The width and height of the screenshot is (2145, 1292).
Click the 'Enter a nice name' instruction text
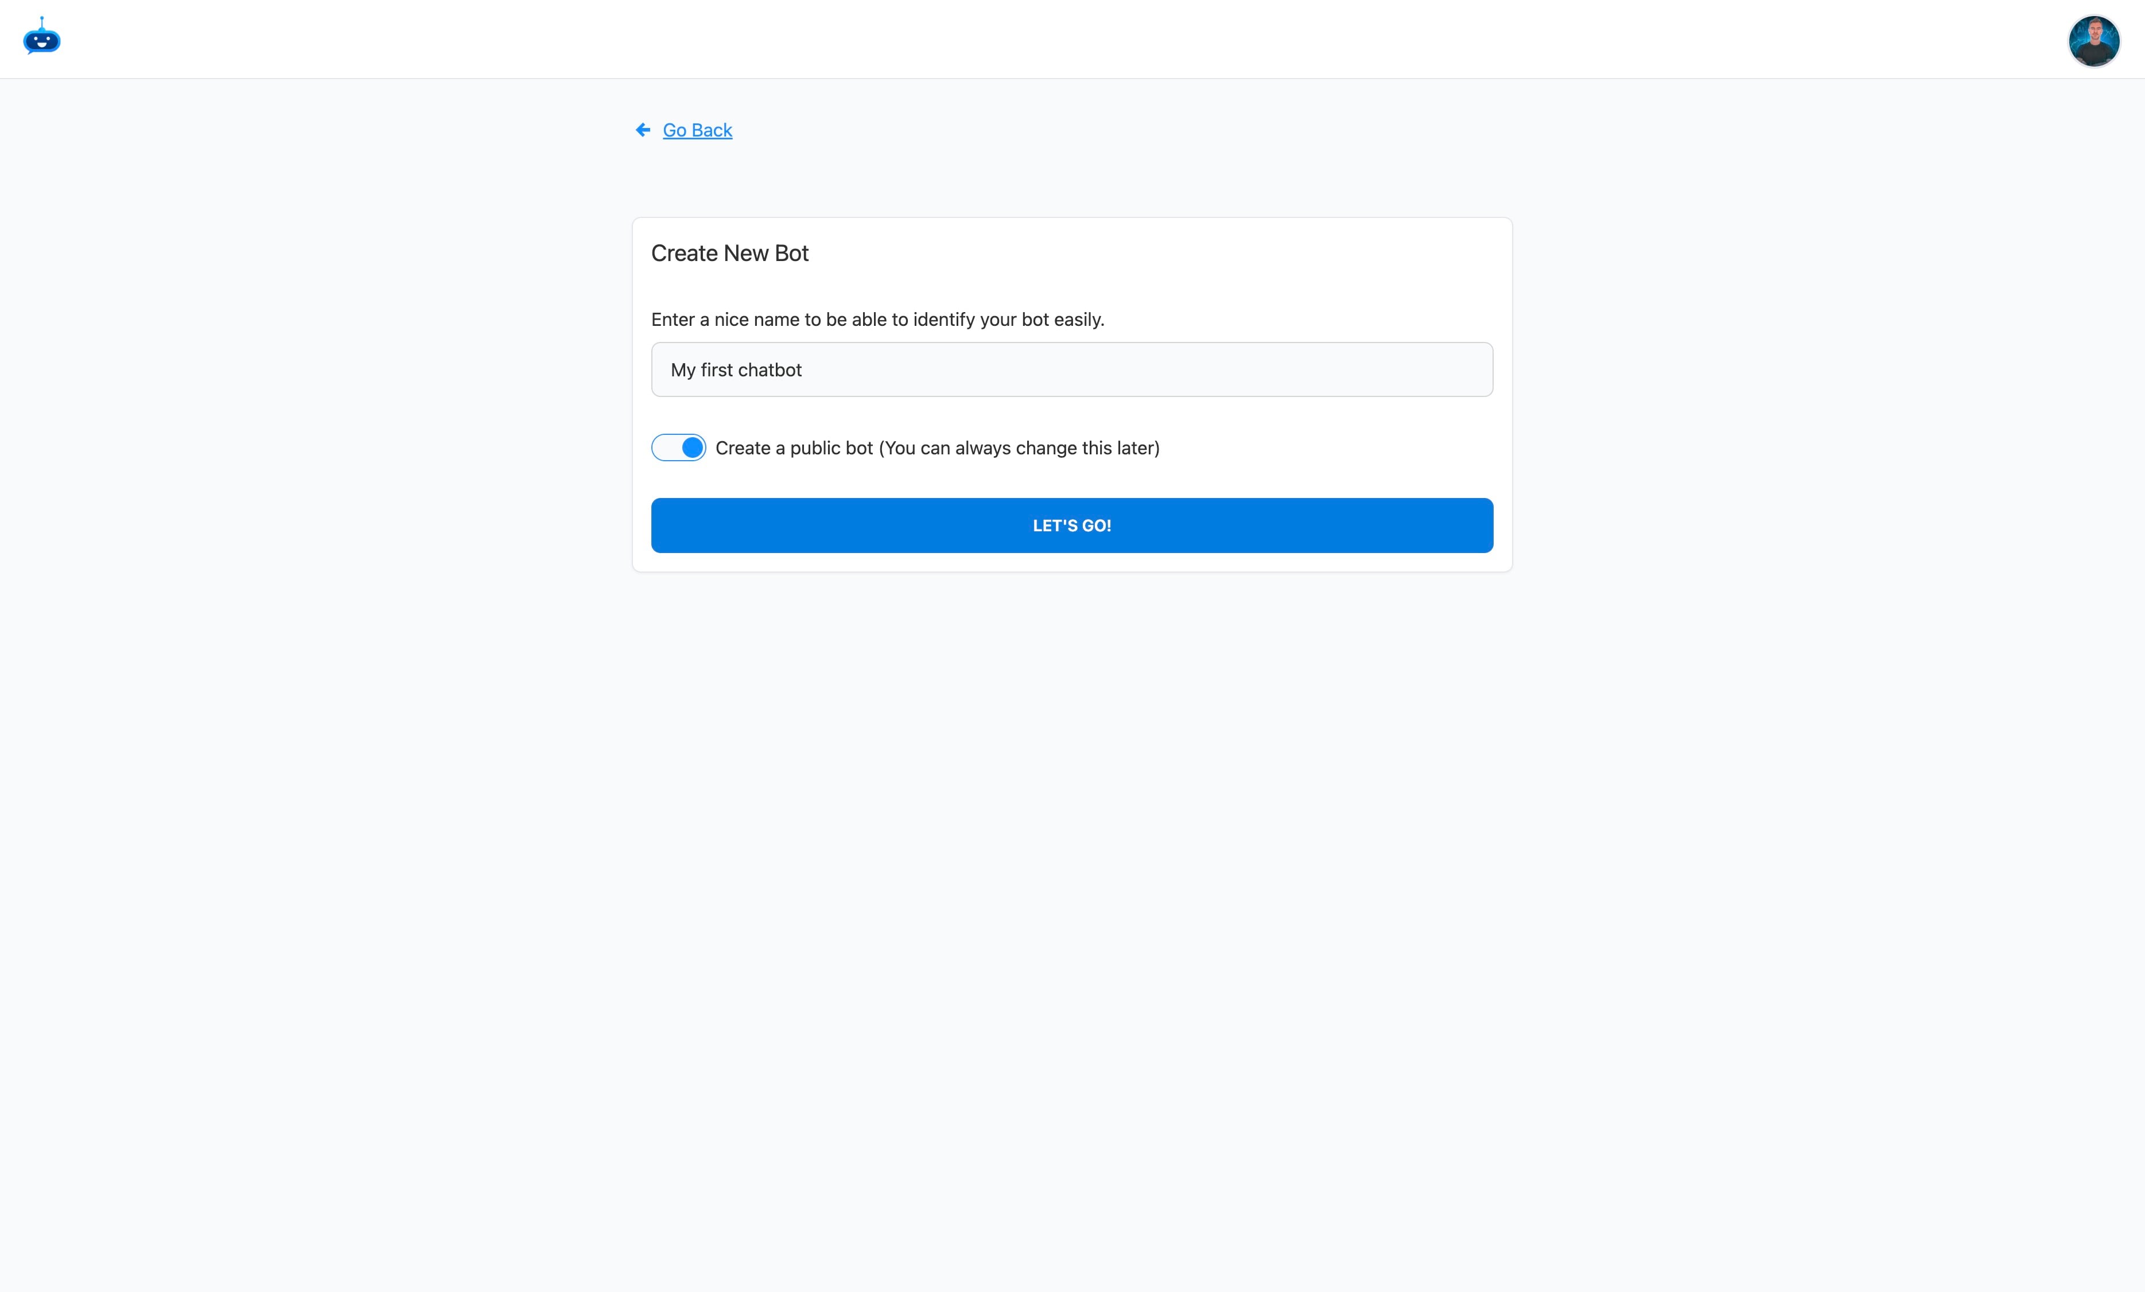pyautogui.click(x=877, y=320)
